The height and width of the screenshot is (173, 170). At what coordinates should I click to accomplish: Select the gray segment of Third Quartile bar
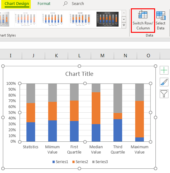point(118,98)
